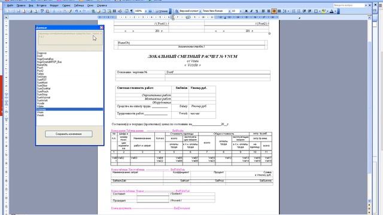Viewport: 383px width, 215px height.
Task: Toggle numbered list icon
Action: [x=294, y=11]
